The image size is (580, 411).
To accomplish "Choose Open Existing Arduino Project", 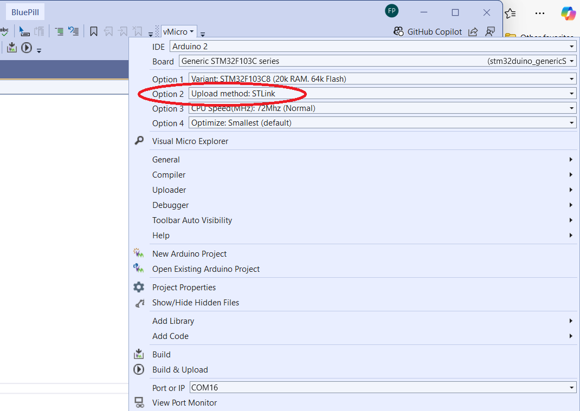I will click(x=206, y=269).
